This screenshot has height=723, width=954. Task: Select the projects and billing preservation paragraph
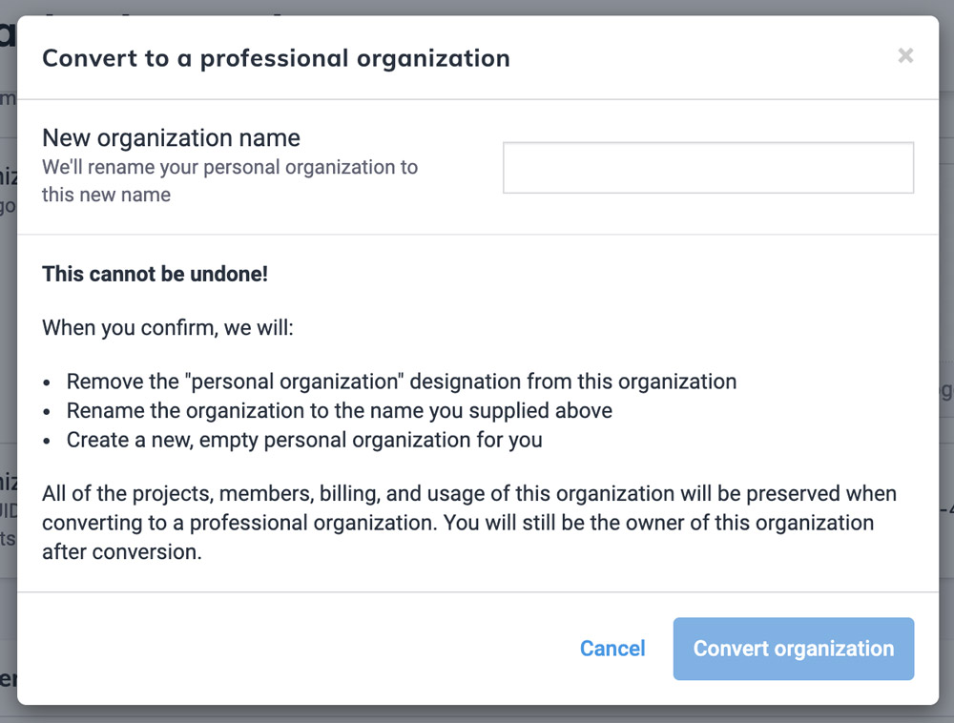[467, 523]
